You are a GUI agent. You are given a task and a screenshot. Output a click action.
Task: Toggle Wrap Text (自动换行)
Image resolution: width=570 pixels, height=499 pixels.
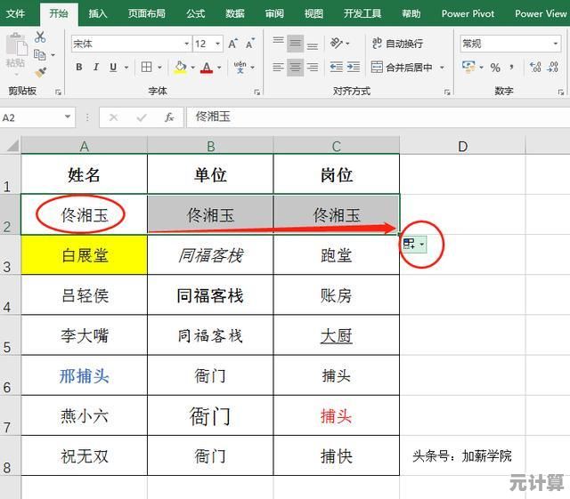pos(390,44)
